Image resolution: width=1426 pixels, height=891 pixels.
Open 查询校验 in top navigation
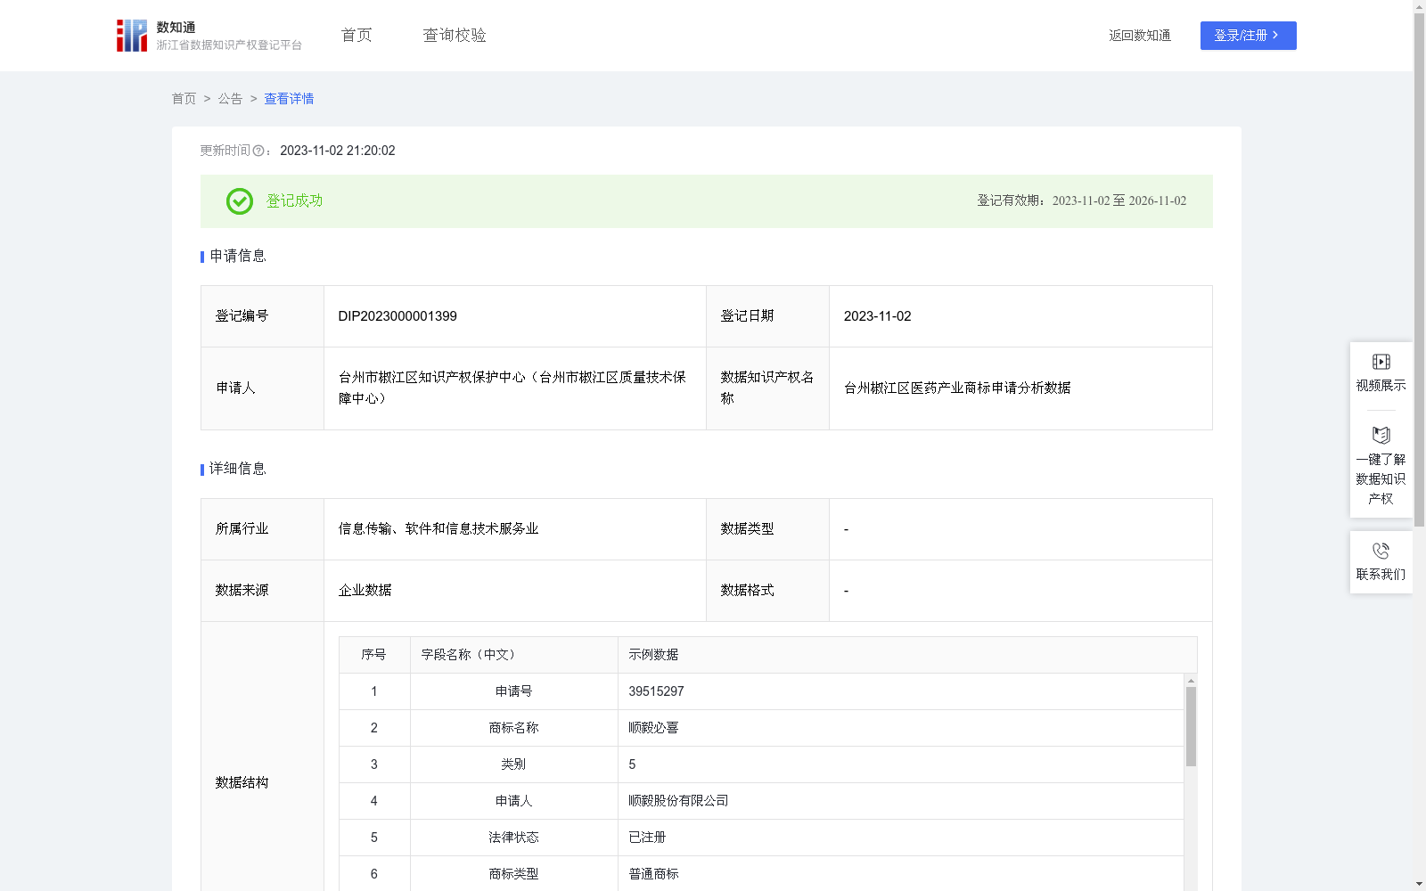(455, 36)
